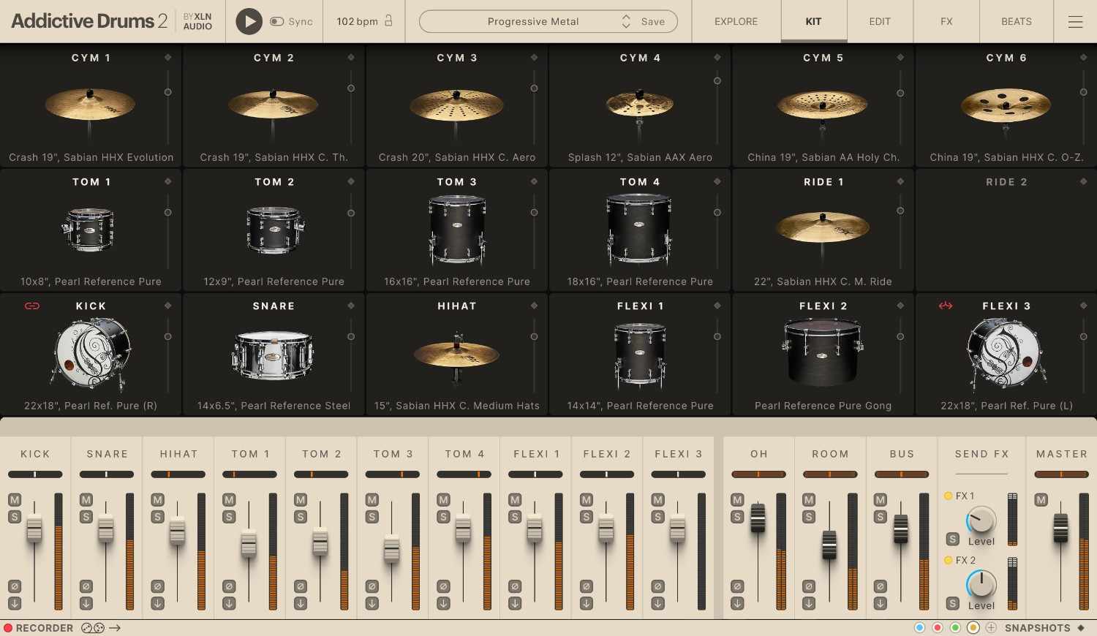Click the Save preset button
Viewport: 1097px width, 636px height.
point(652,21)
